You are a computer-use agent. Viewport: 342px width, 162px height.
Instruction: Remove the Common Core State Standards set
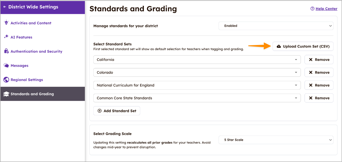[319, 98]
